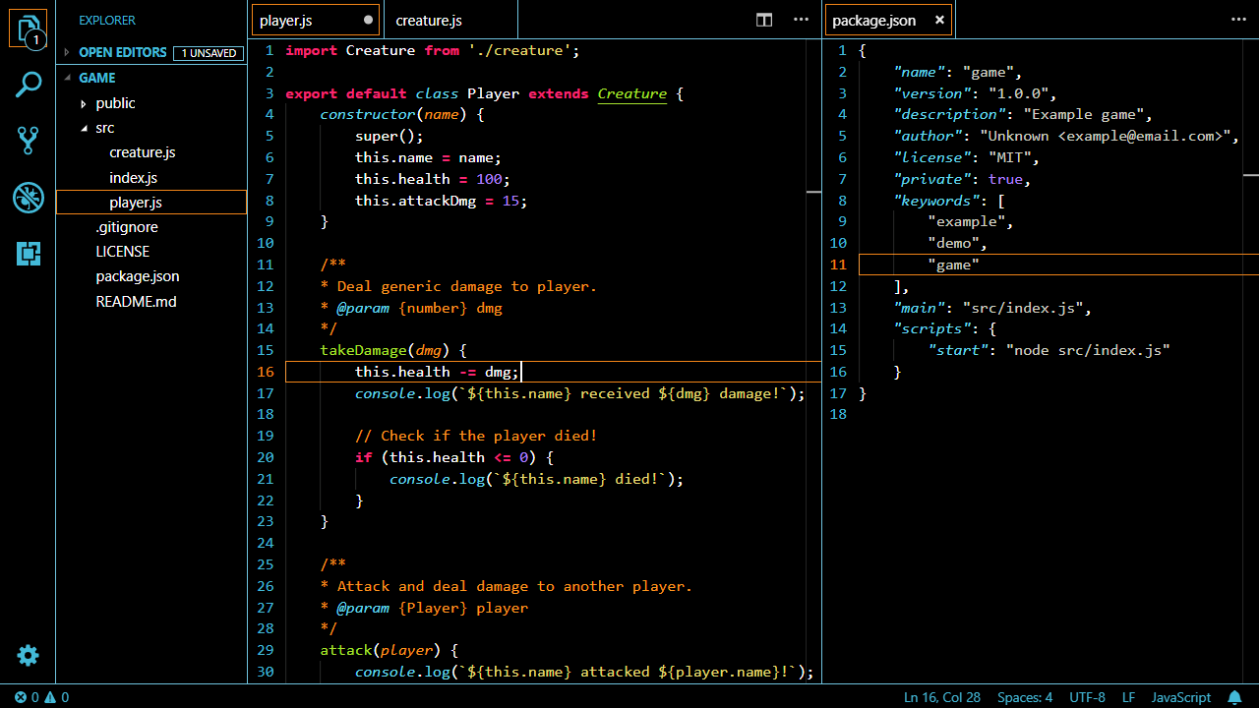Split the player.js editor
Image resolution: width=1259 pixels, height=708 pixels.
tap(764, 20)
